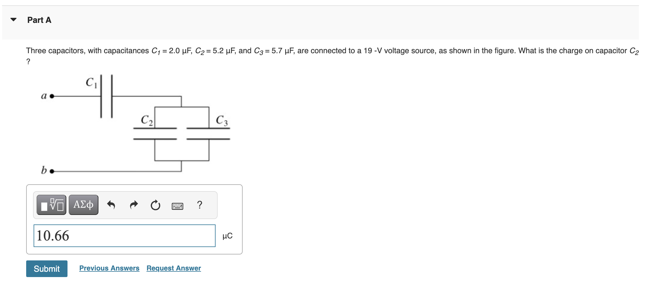The image size is (647, 283).
Task: Reset the answer entry
Action: point(156,205)
